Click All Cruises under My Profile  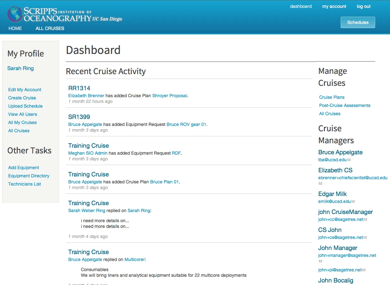tap(19, 131)
